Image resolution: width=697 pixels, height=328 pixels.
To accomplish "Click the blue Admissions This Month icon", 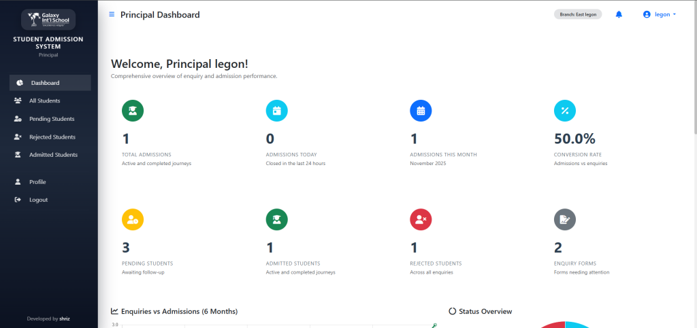I will [x=421, y=111].
